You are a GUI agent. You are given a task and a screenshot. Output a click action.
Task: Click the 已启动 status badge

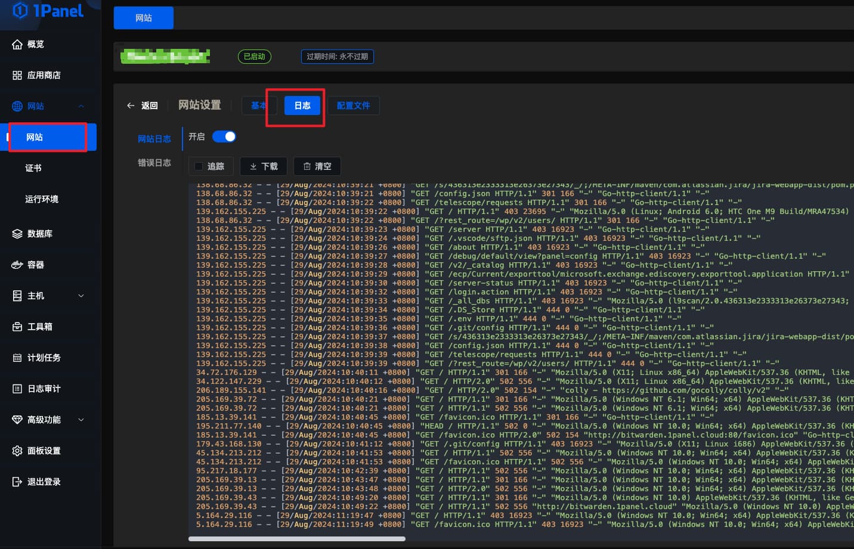[x=255, y=57]
